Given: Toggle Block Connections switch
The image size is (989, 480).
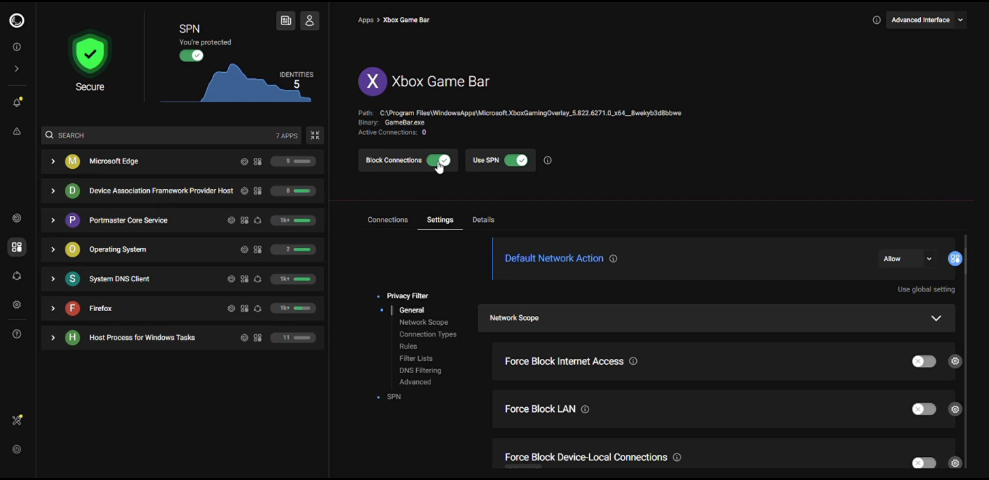Looking at the screenshot, I should [439, 161].
